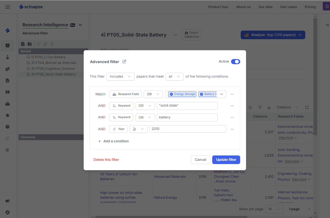Click the search icon above the table
This screenshot has width=330, height=218.
pos(250,107)
